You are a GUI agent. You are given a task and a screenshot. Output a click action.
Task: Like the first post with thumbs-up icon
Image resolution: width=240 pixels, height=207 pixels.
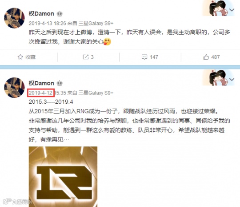pyautogui.click(x=206, y=57)
